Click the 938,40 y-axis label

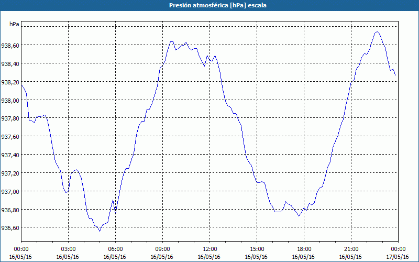pos(10,64)
